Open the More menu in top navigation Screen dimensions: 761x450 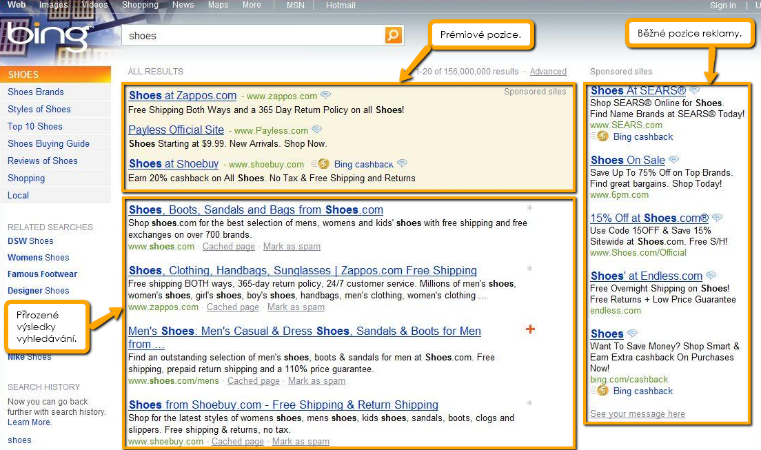[252, 5]
